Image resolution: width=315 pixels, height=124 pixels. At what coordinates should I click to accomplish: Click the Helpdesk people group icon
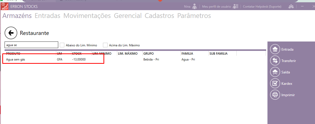pos(291,6)
